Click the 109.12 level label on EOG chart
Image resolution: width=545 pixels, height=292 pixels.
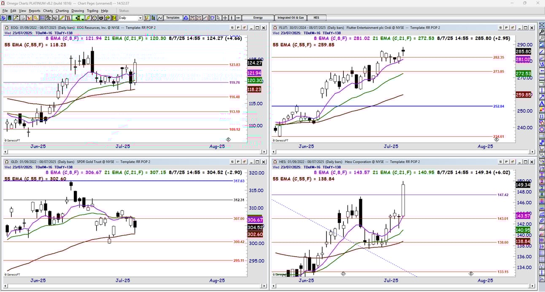pos(235,129)
